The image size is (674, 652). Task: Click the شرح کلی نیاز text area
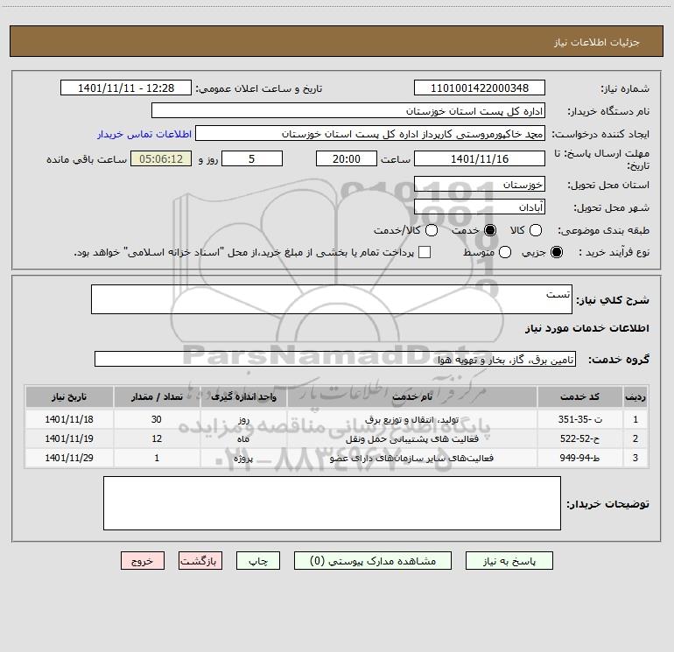pos(332,299)
